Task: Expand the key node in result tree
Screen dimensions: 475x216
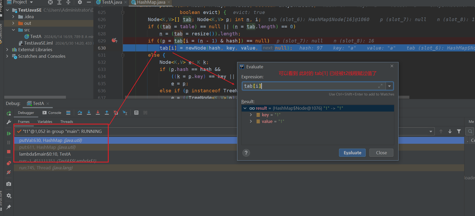Action: tap(251, 115)
